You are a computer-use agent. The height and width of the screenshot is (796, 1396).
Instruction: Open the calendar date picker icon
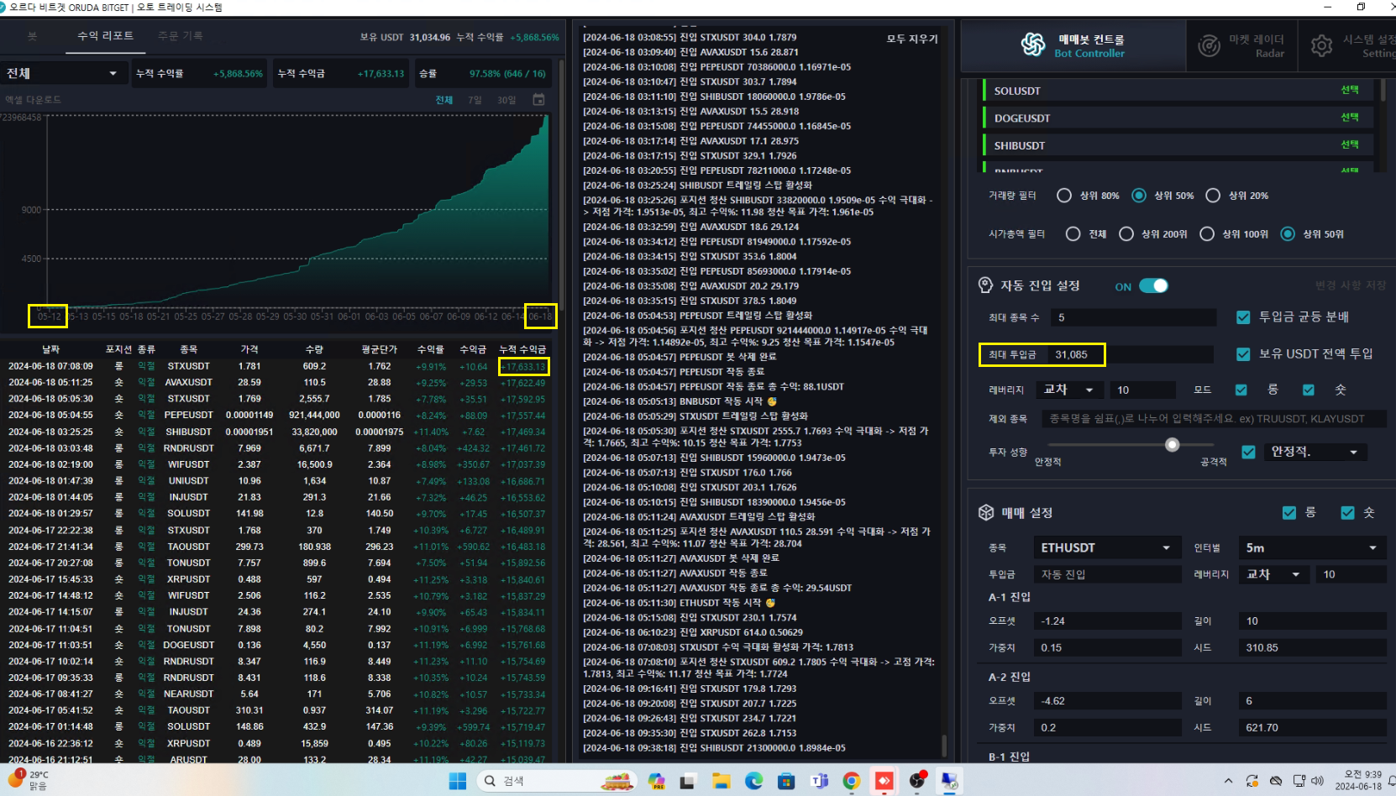pyautogui.click(x=538, y=100)
